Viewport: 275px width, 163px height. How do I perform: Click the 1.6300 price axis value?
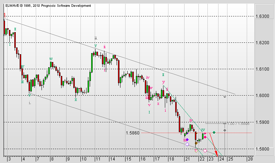pyautogui.click(x=262, y=16)
